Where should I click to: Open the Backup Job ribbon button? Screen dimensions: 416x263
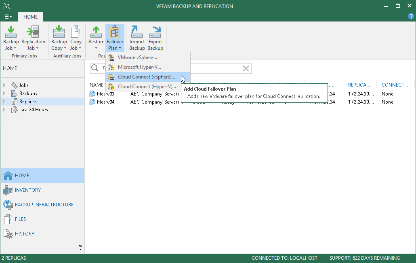[x=11, y=38]
